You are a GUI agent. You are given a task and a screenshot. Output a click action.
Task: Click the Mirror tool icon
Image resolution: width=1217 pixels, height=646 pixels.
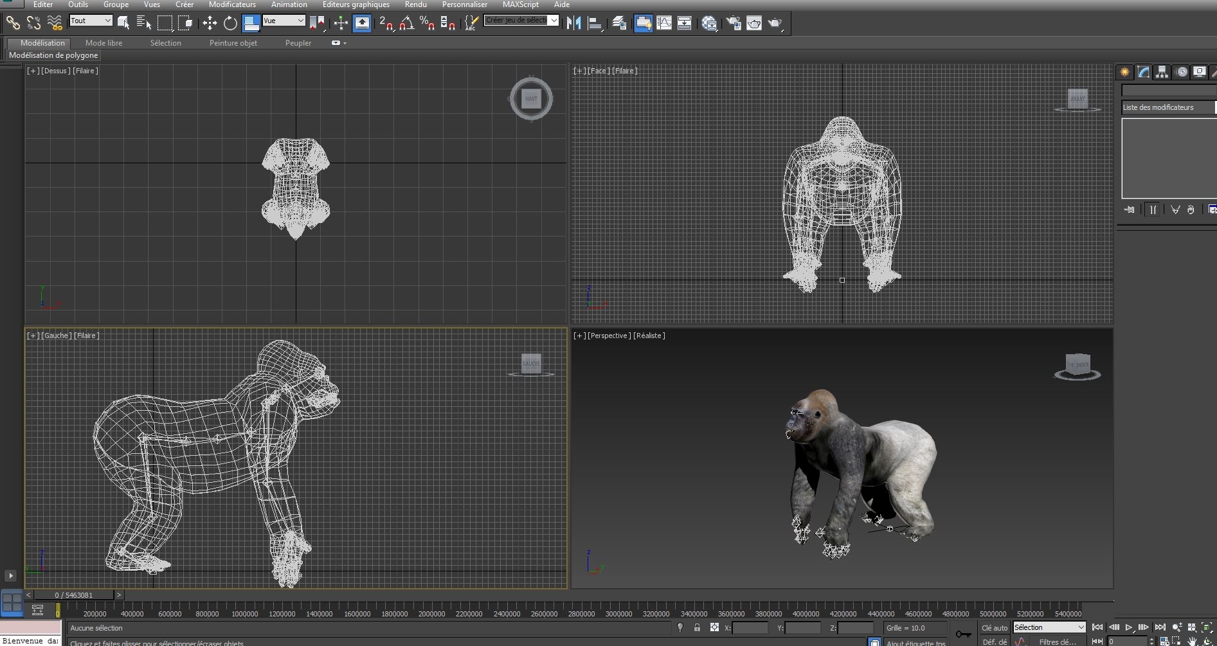574,23
